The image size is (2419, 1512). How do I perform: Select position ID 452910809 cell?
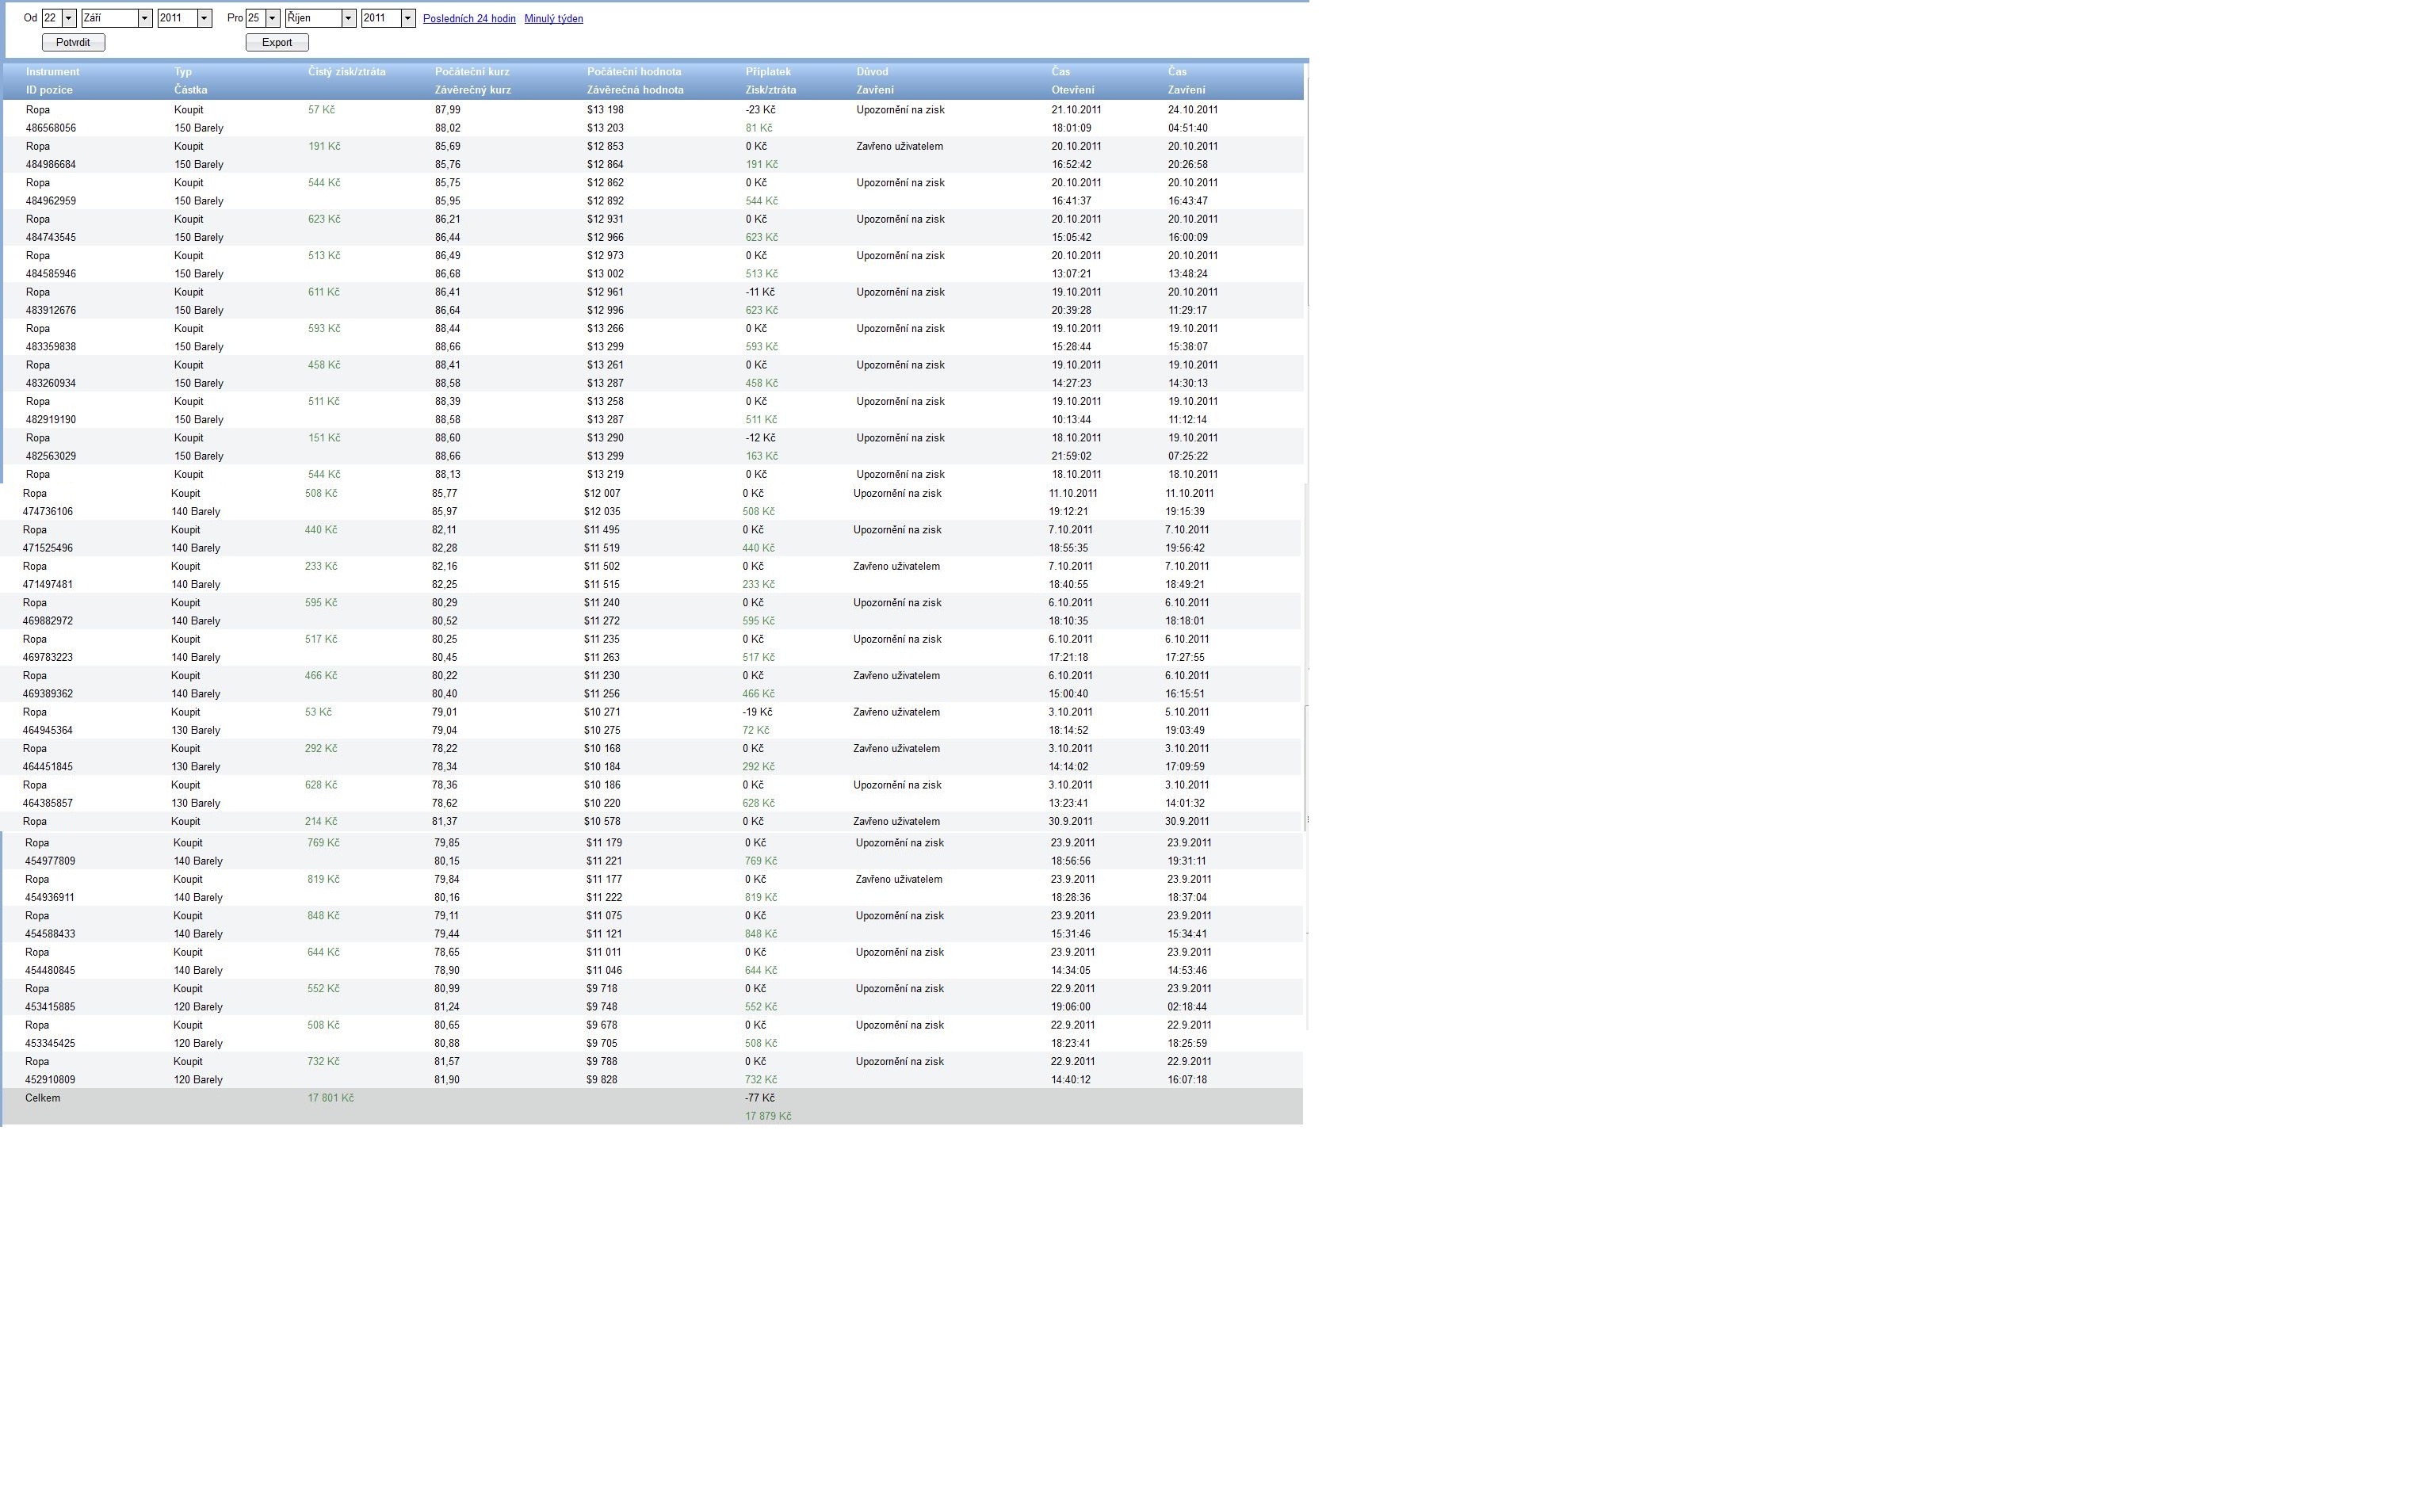(50, 1080)
